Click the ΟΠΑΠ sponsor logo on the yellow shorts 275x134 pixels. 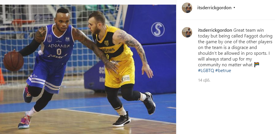click(126, 79)
